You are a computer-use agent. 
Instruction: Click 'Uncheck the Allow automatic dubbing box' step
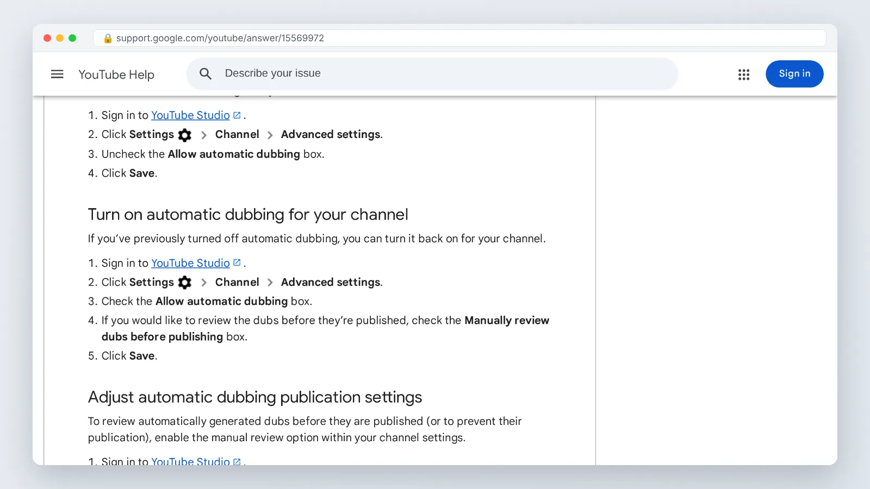pos(206,154)
